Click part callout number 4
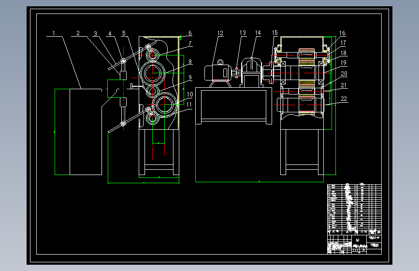Screen dimensions: 419x271 click(x=110, y=34)
